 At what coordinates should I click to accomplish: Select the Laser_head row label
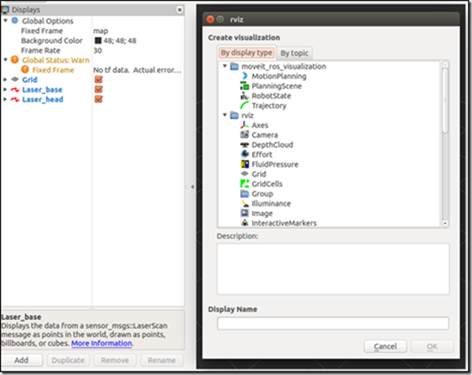(42, 99)
